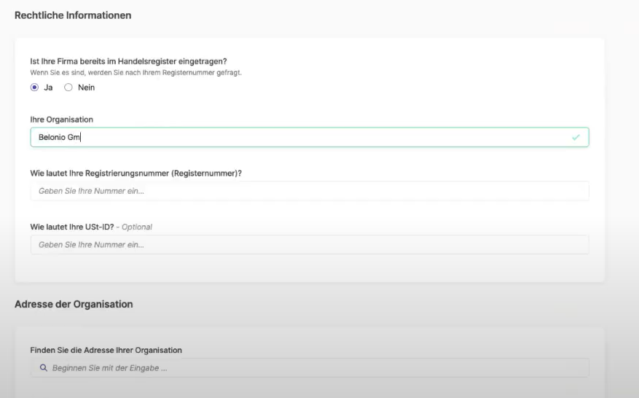Click the Ihre Organisation text field

[310, 137]
